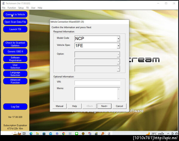Open the Help menu
Viewport: 179px width, 141px height.
40,8
